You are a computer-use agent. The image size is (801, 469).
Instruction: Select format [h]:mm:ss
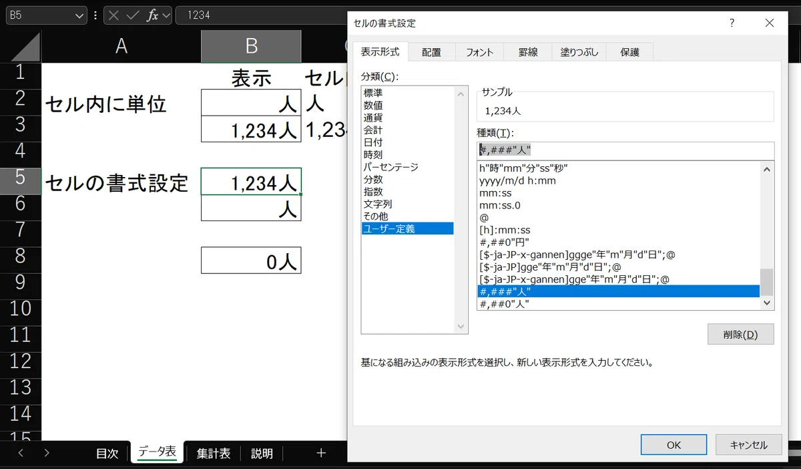click(619, 230)
